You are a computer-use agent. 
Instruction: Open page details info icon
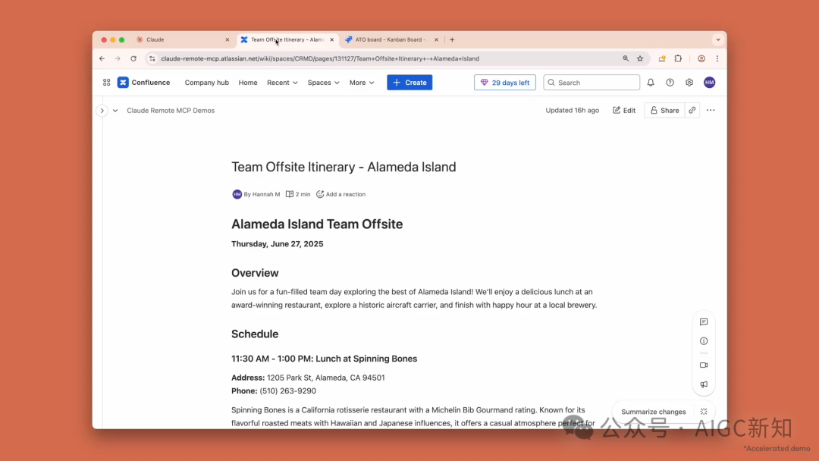704,341
